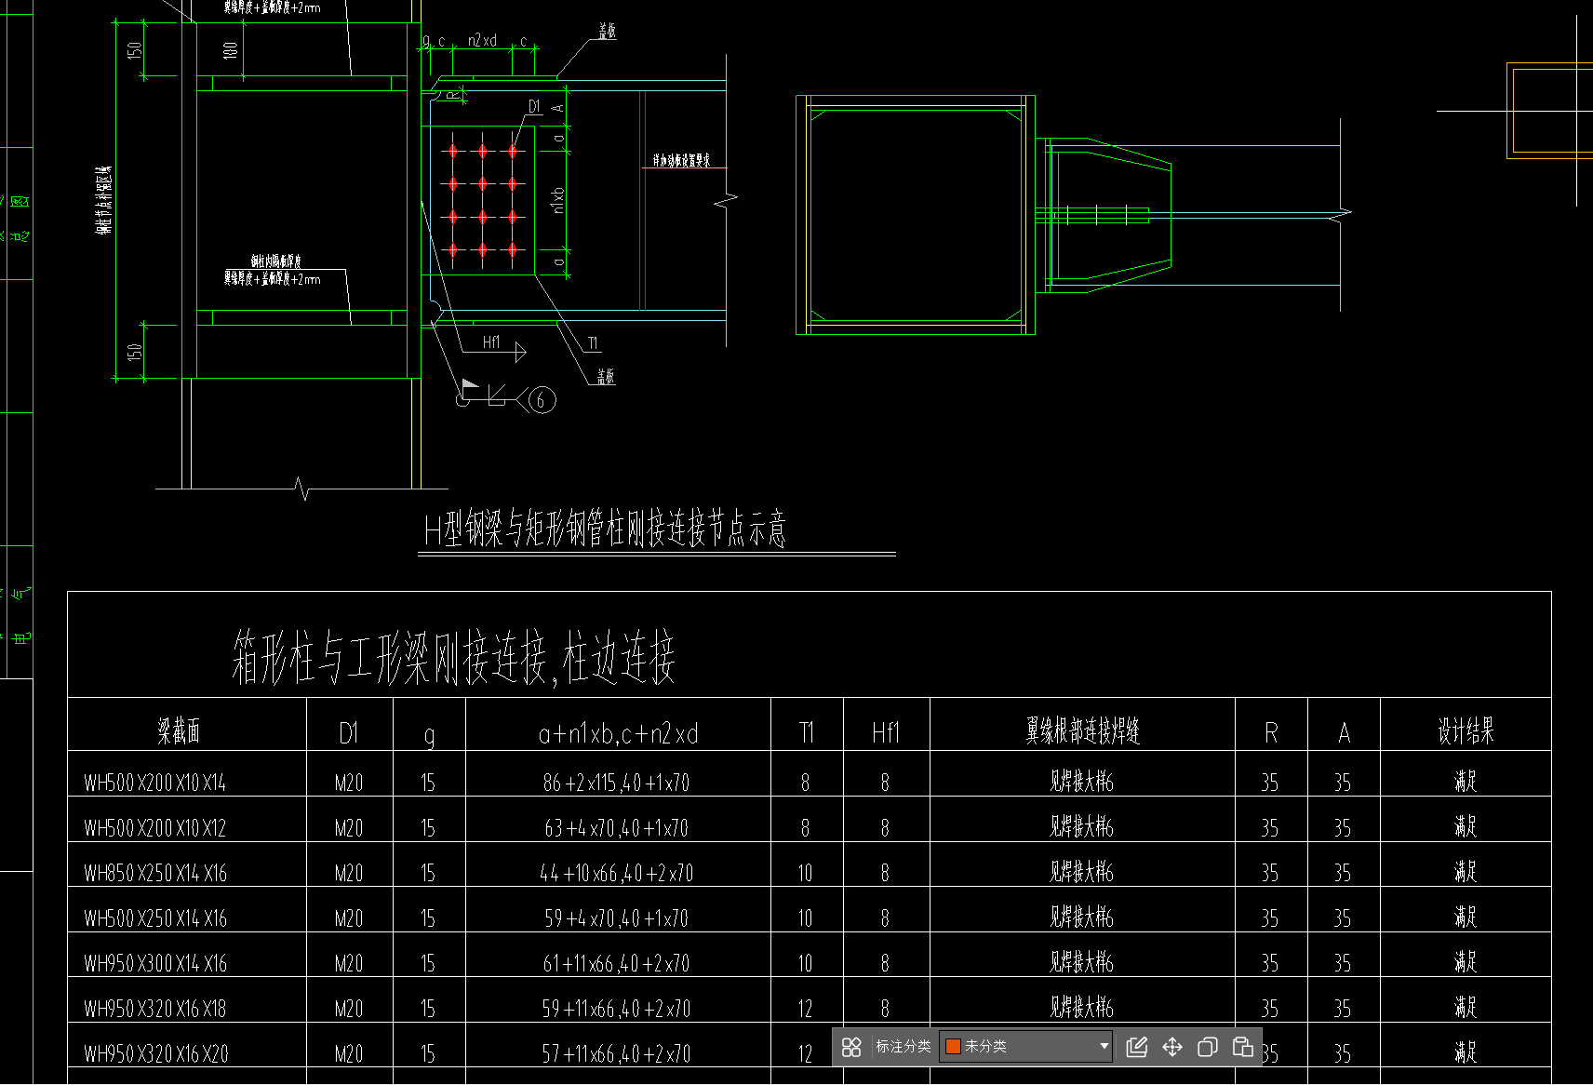Click the Hf1 weld label in the drawing
Screen dimensions: 1593x1085
click(x=491, y=342)
